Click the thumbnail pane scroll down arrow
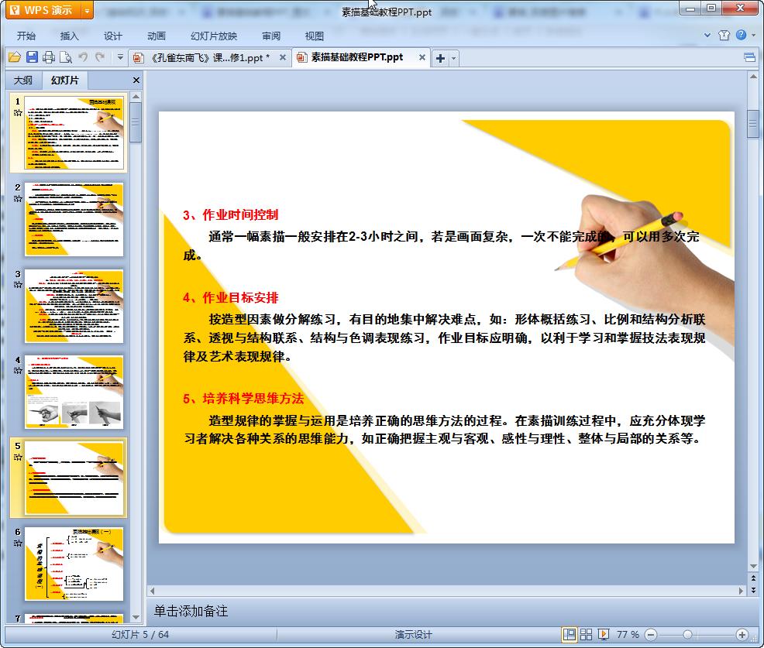The height and width of the screenshot is (648, 764). pos(136,617)
